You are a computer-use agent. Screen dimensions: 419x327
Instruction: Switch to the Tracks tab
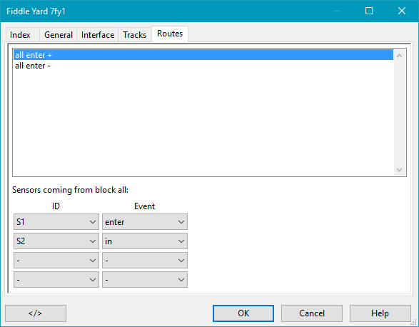coord(135,35)
